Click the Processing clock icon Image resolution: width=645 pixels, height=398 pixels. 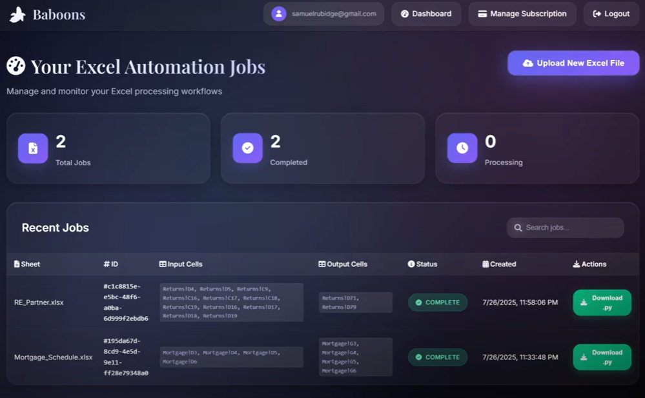point(462,148)
